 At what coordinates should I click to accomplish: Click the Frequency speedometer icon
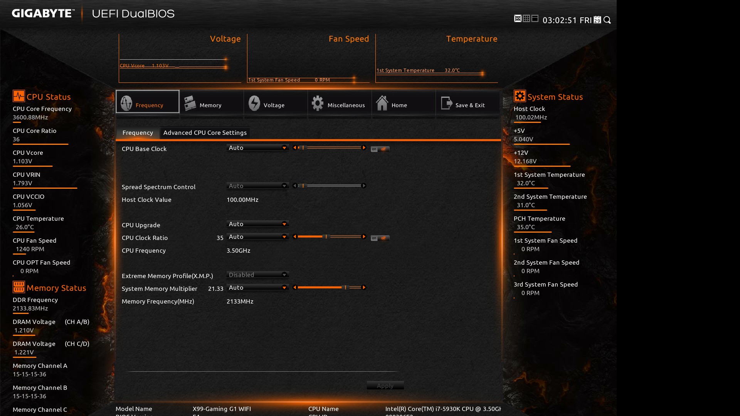tap(126, 103)
